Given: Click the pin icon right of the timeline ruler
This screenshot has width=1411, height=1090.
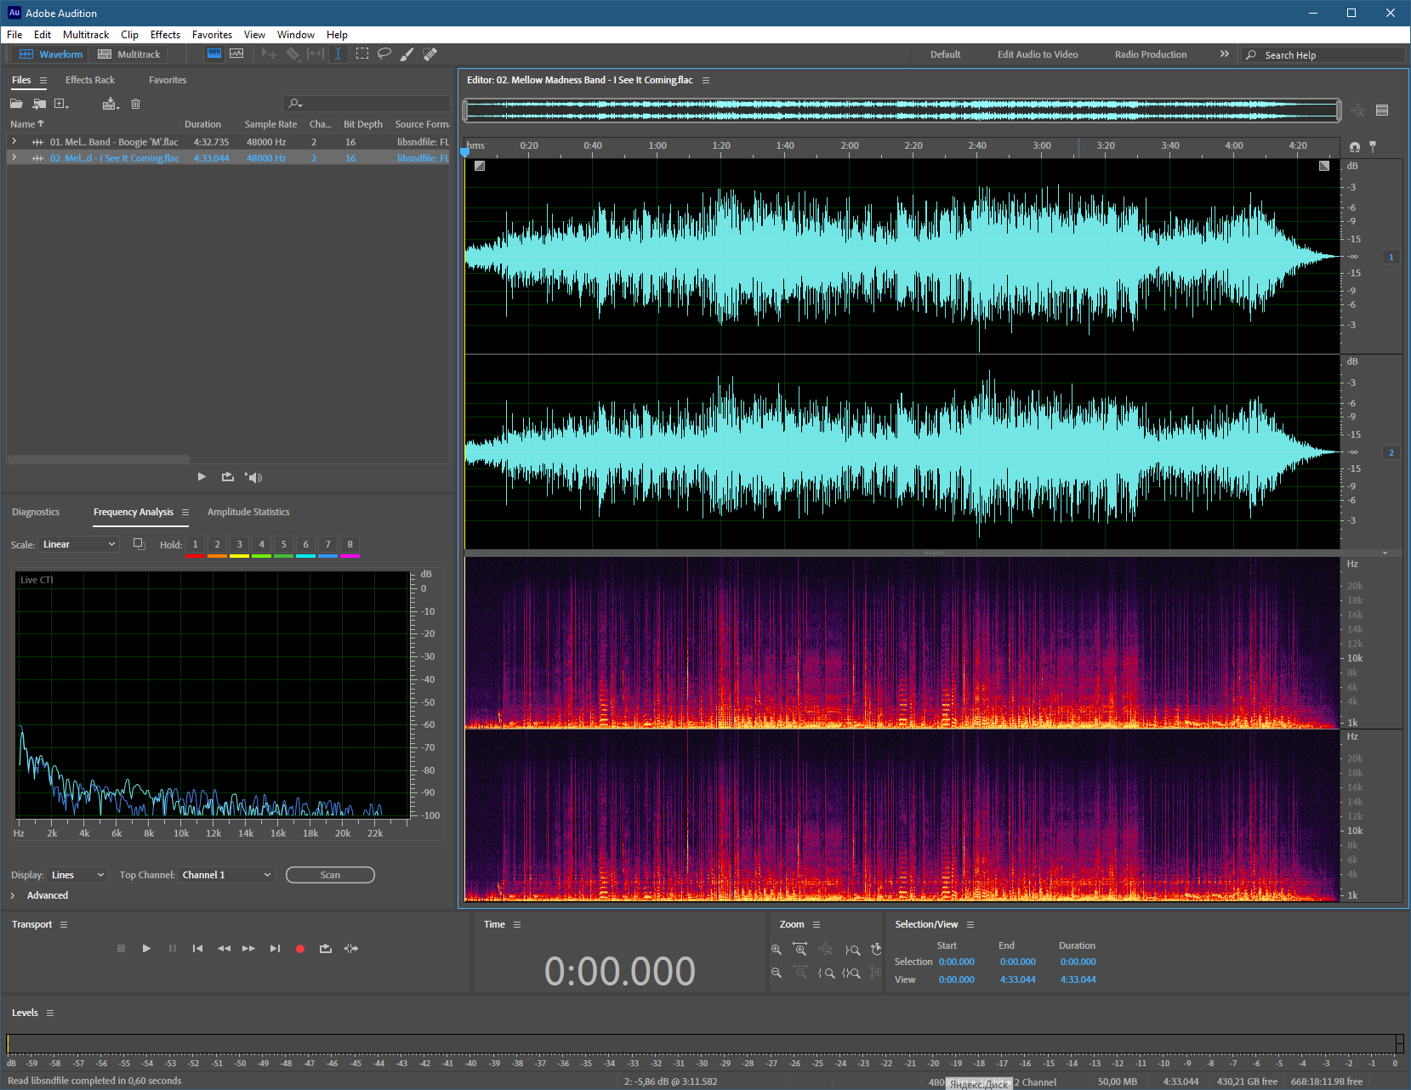Looking at the screenshot, I should [x=1373, y=146].
